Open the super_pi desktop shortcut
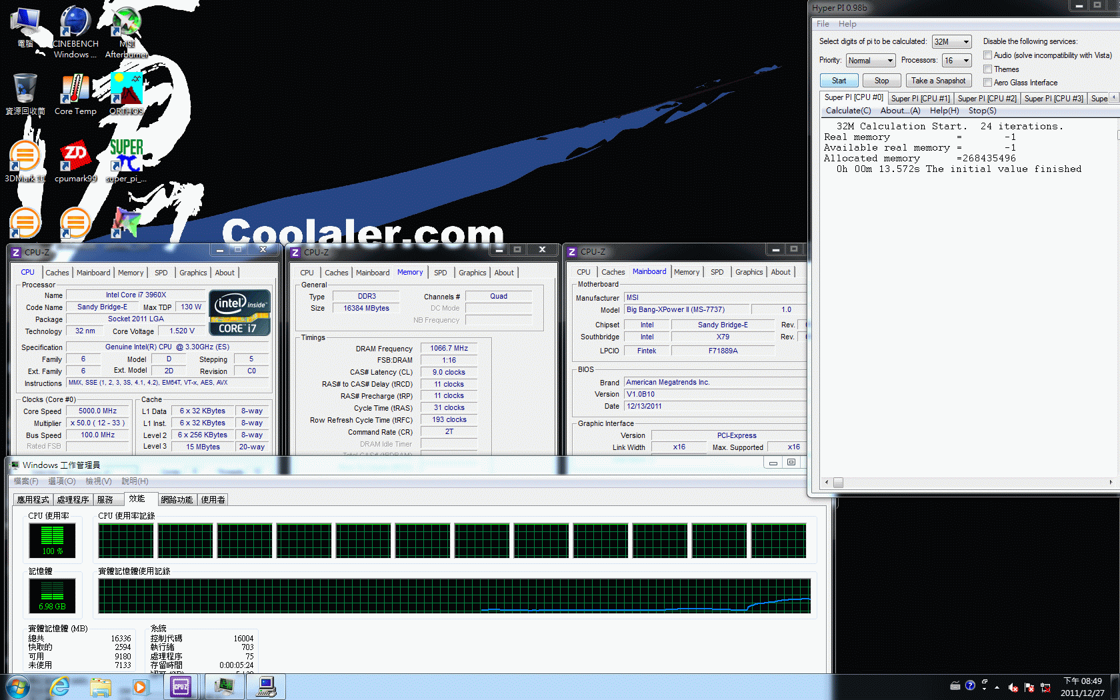 (x=126, y=161)
